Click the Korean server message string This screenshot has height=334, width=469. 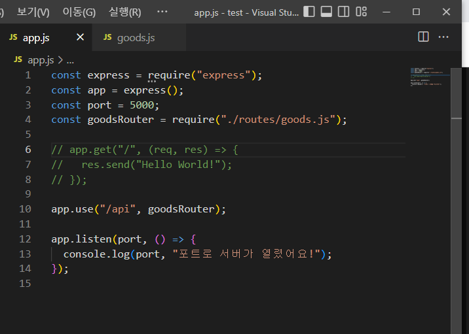(x=246, y=254)
